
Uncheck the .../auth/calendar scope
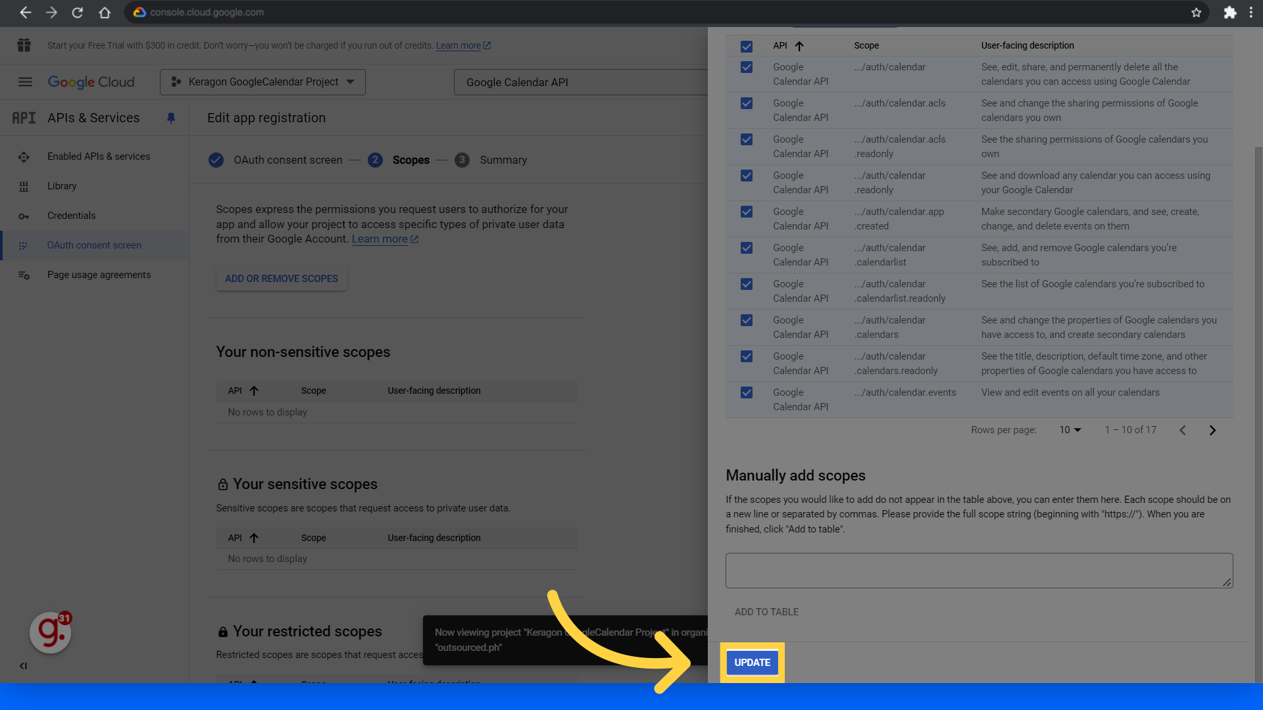coord(747,67)
